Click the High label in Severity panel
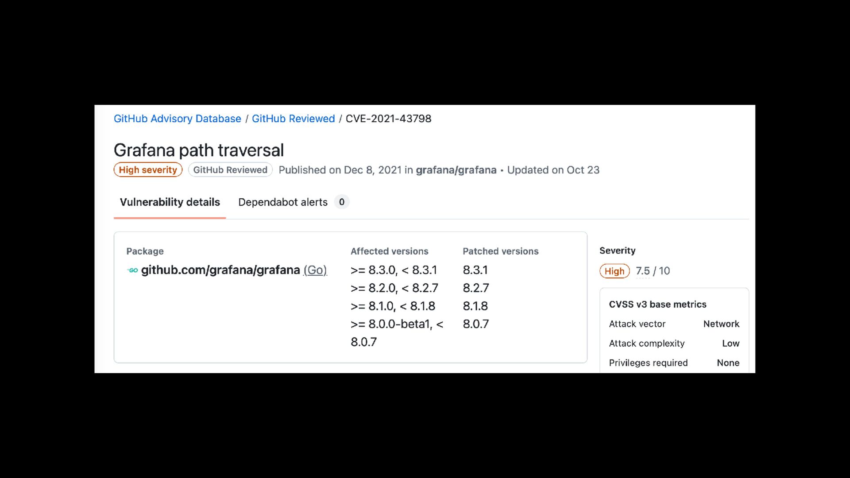The height and width of the screenshot is (478, 850). pyautogui.click(x=614, y=271)
